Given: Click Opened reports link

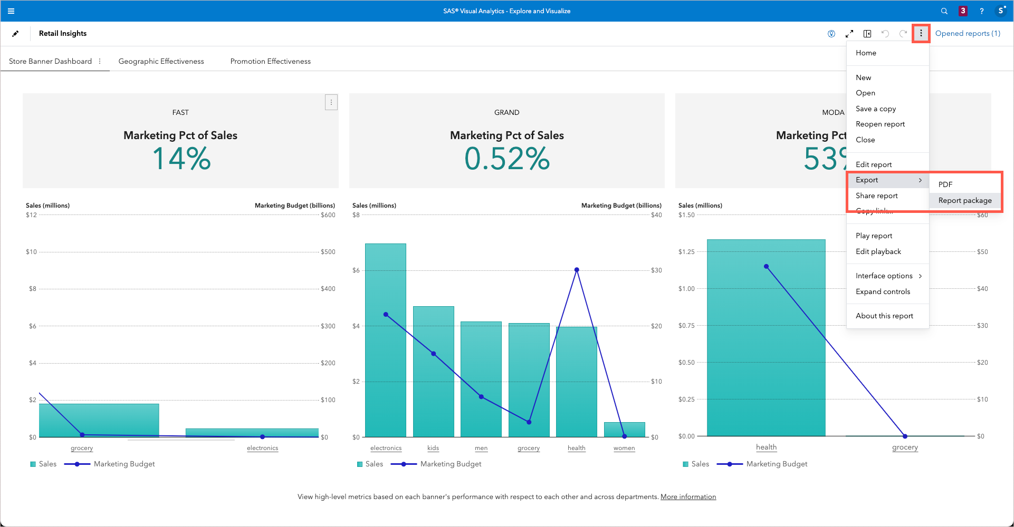Looking at the screenshot, I should (968, 33).
